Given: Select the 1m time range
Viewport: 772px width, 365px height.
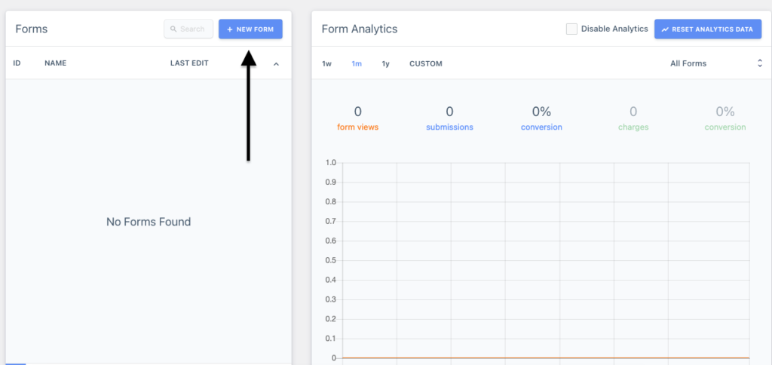Looking at the screenshot, I should pos(357,63).
